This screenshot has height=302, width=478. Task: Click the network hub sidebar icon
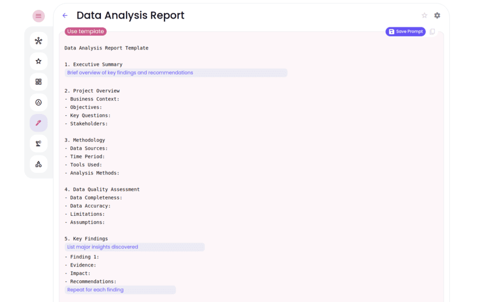pos(38,41)
